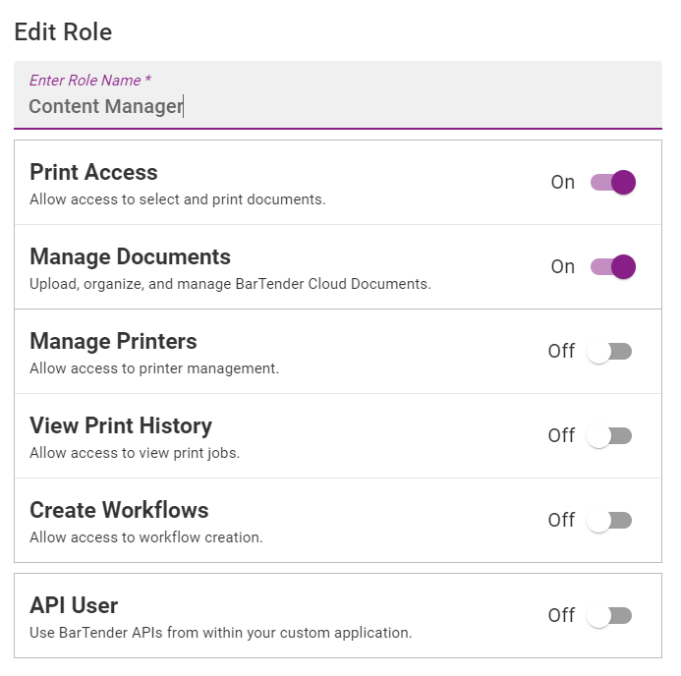
Task: Enable the Manage Printers toggle
Action: click(609, 351)
